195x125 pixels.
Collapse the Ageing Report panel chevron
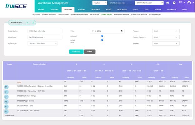point(27,23)
